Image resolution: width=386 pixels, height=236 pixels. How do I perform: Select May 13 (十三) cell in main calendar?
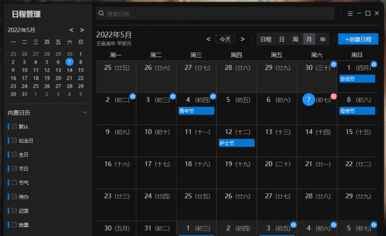click(x=277, y=141)
